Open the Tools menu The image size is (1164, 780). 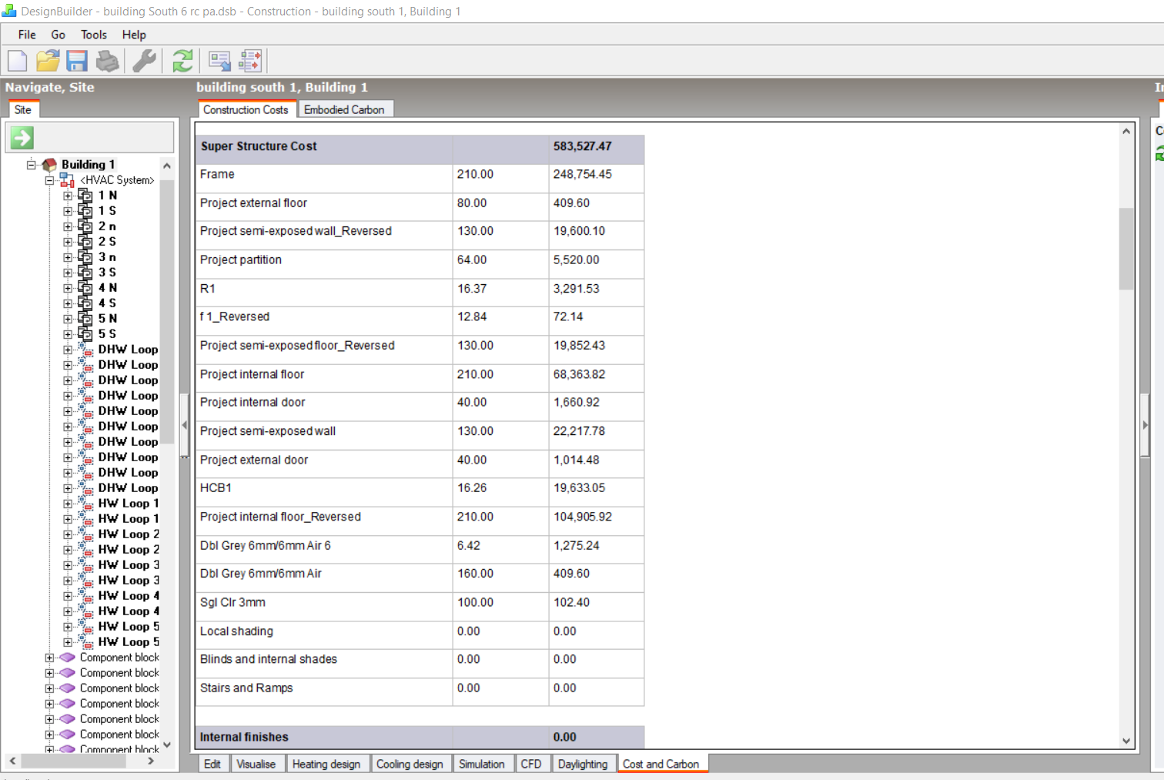[x=94, y=35]
